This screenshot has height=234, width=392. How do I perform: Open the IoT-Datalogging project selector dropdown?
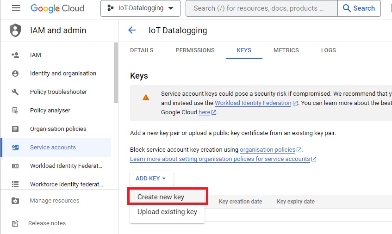coord(141,8)
